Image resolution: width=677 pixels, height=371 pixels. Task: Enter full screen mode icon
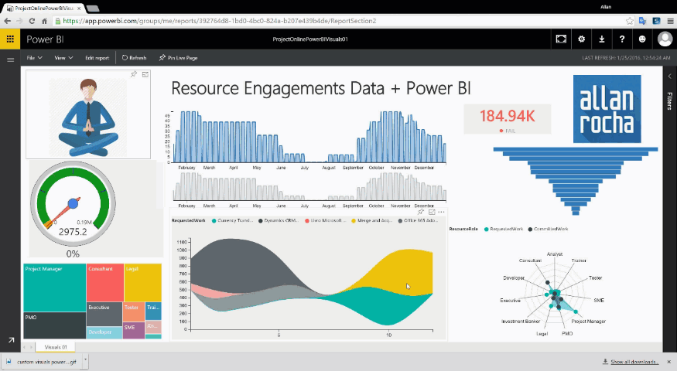(x=561, y=39)
